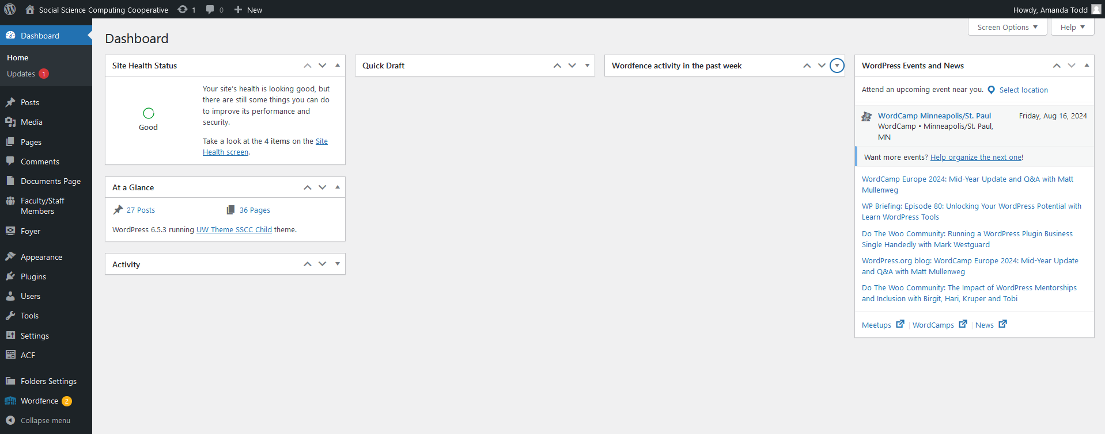Move Activity widget down
1105x434 pixels.
click(x=323, y=264)
